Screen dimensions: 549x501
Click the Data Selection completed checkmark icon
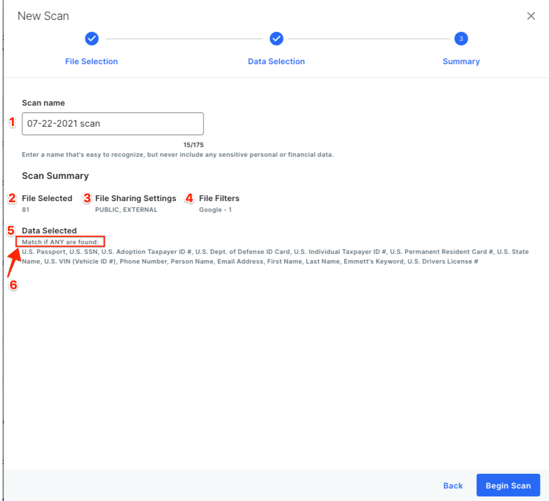[x=277, y=39]
